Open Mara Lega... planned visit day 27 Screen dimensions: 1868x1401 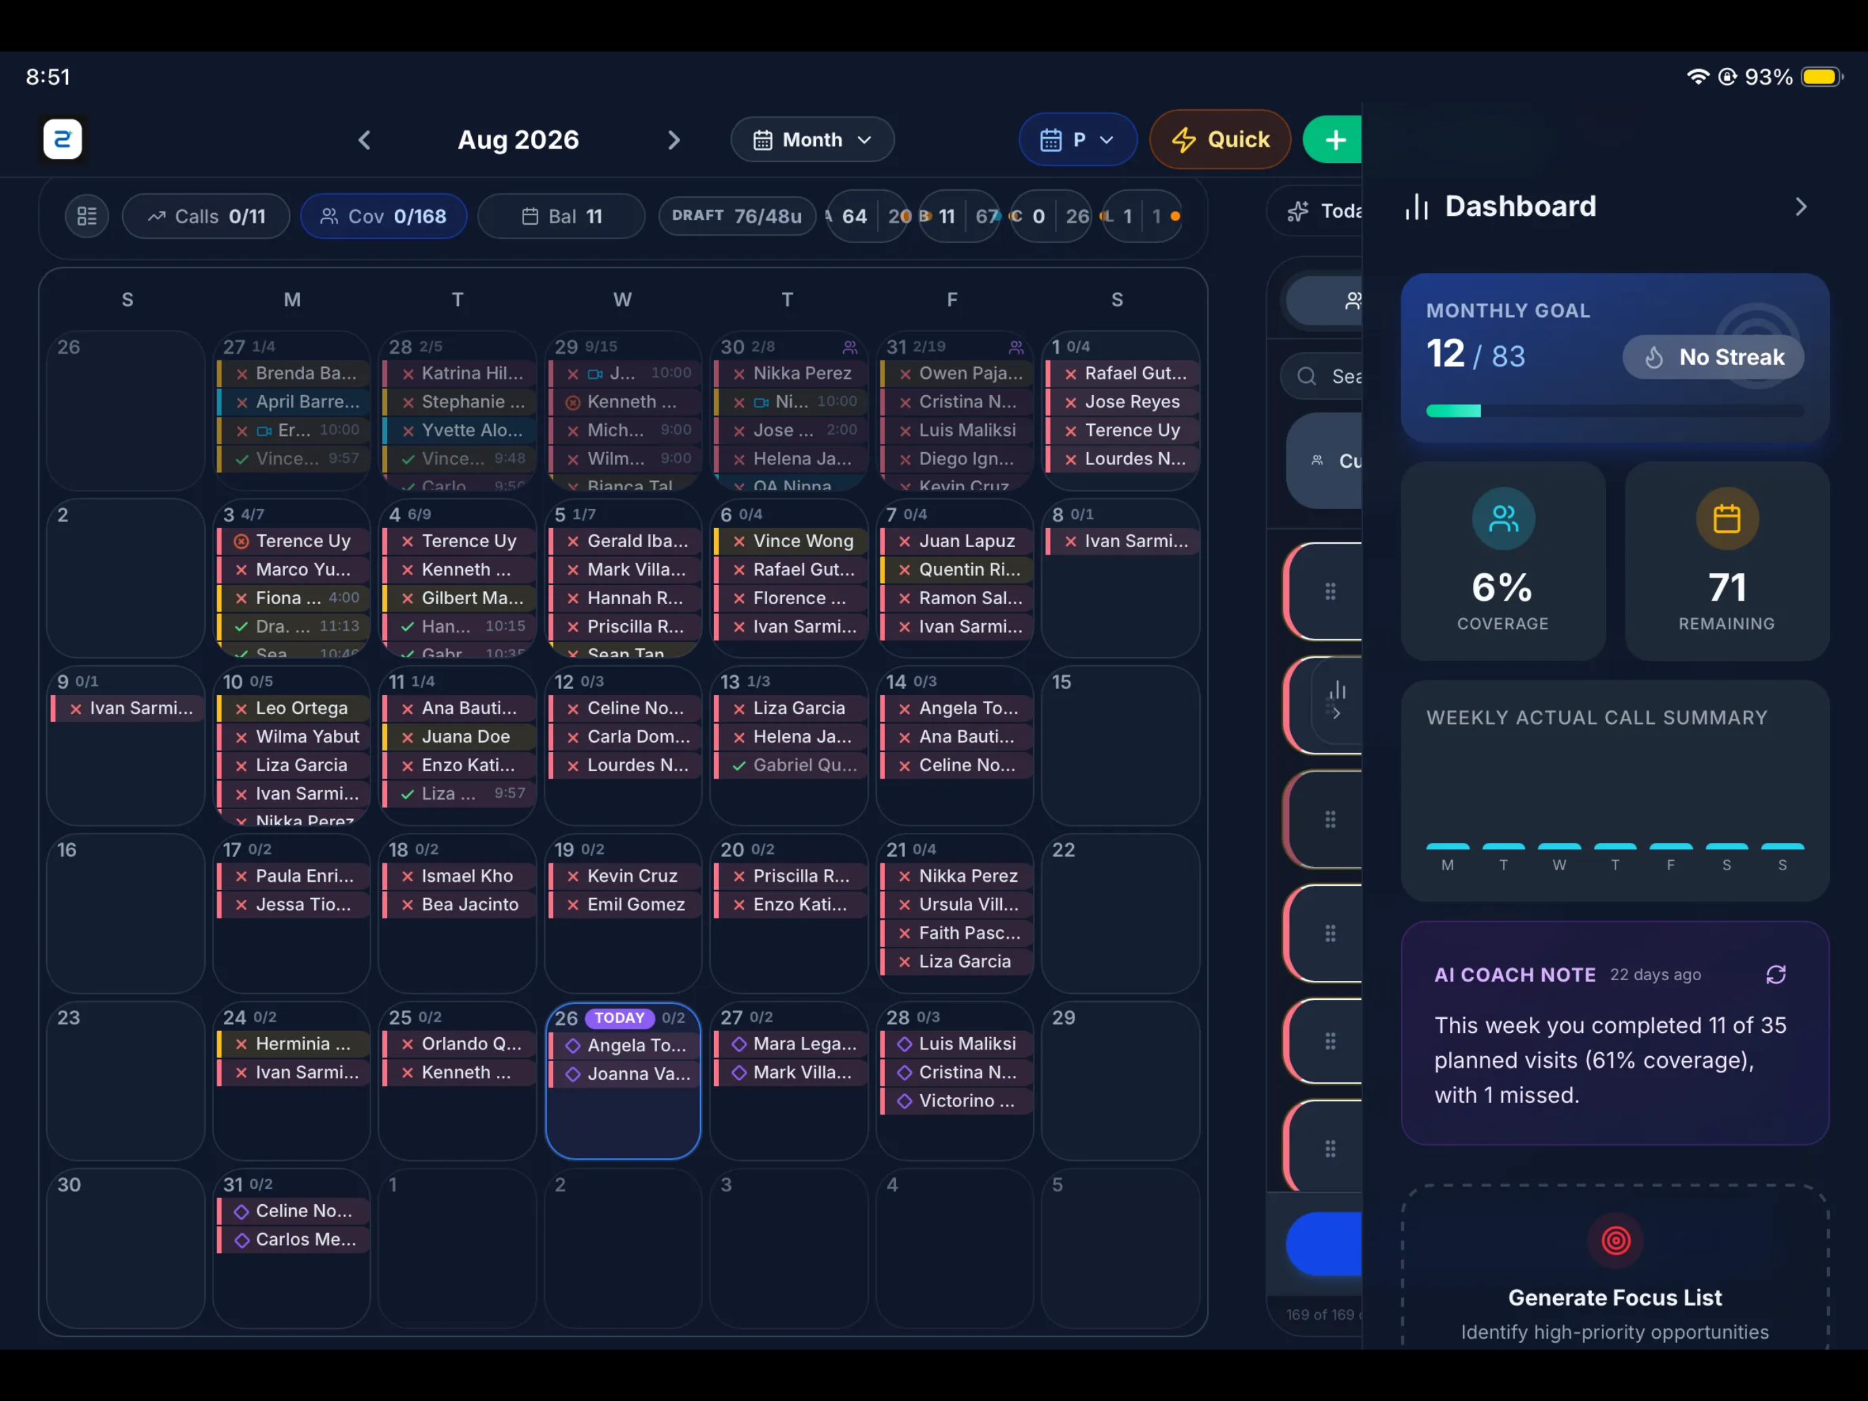[x=790, y=1045]
